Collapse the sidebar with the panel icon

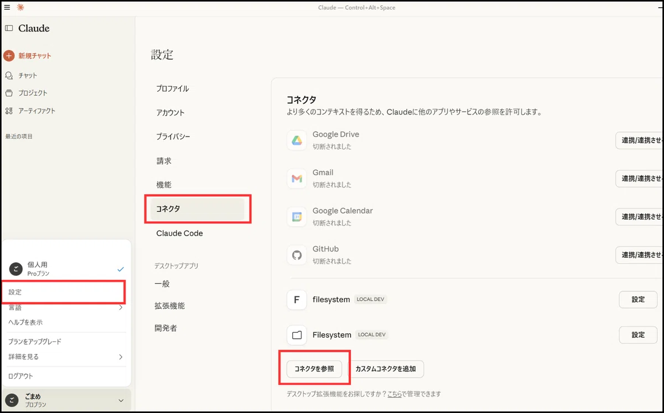point(9,28)
